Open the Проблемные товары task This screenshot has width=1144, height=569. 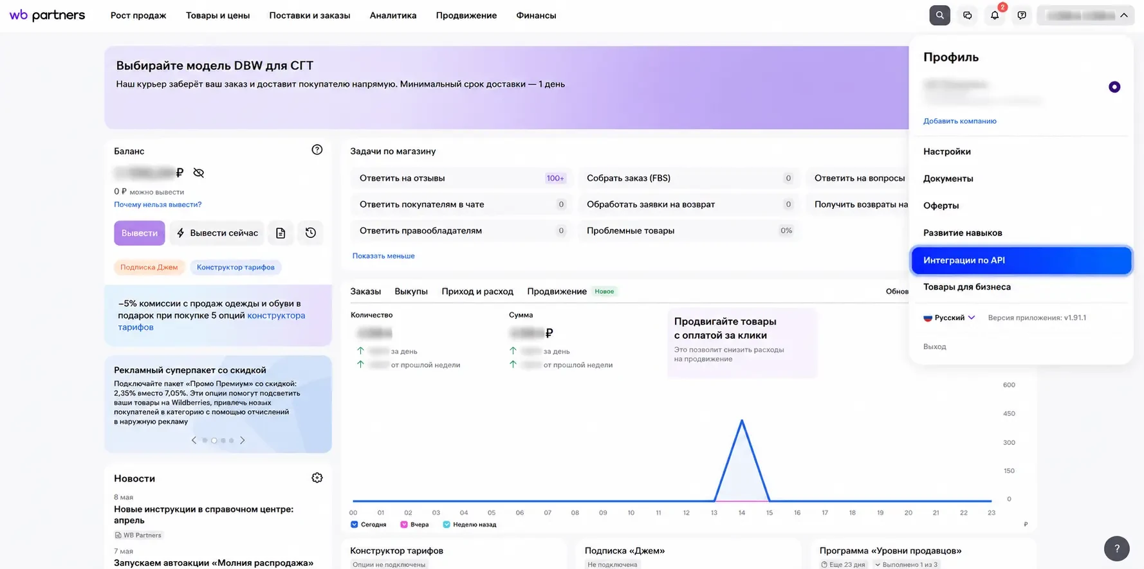[x=688, y=231]
